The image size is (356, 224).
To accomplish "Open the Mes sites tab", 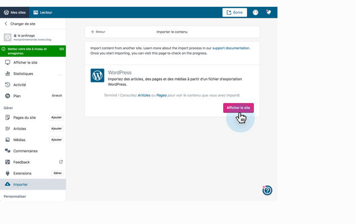I will 15,12.
